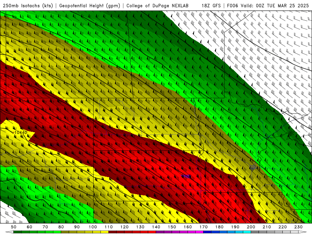The width and height of the screenshot is (312, 234).
Task: Click the '130' legend value
Action: point(140,227)
